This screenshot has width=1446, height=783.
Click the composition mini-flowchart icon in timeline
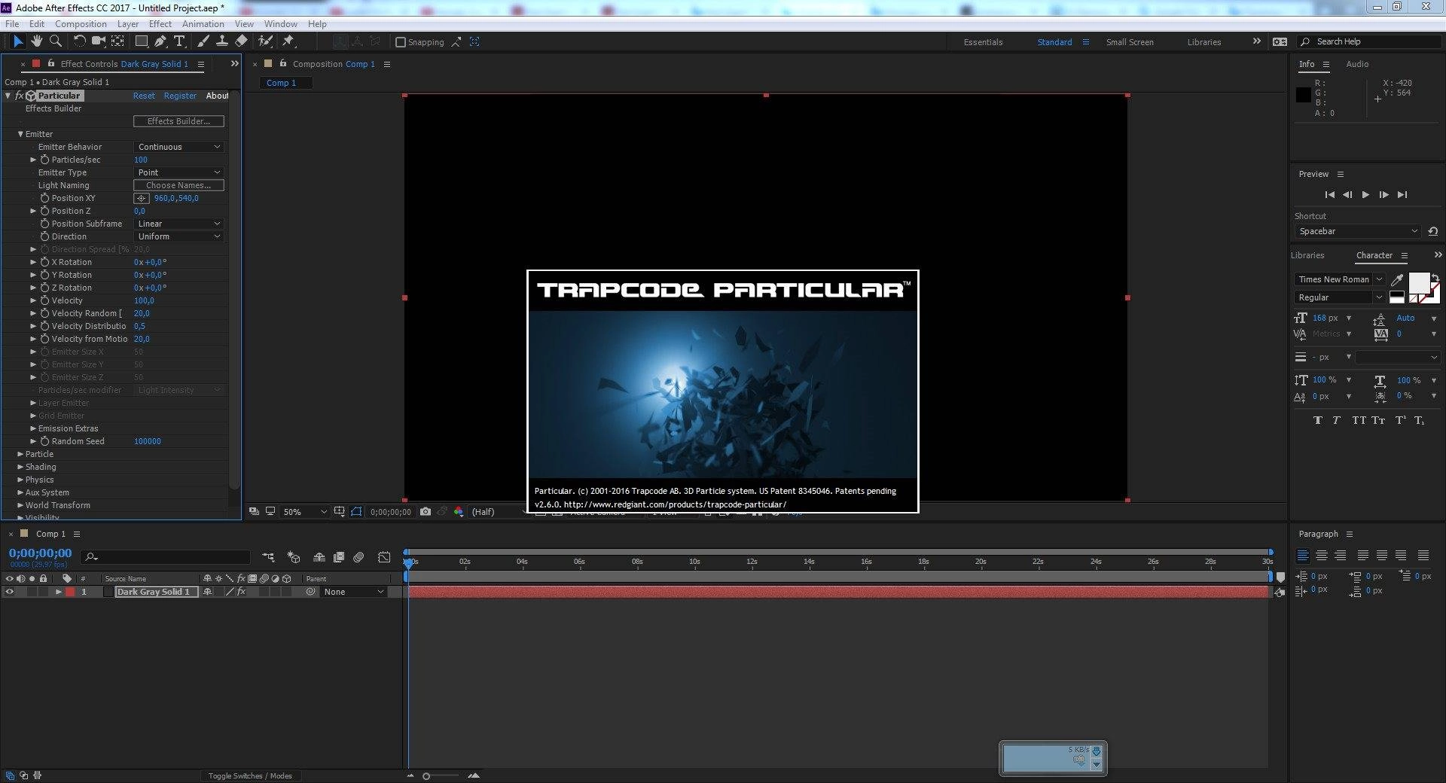268,557
